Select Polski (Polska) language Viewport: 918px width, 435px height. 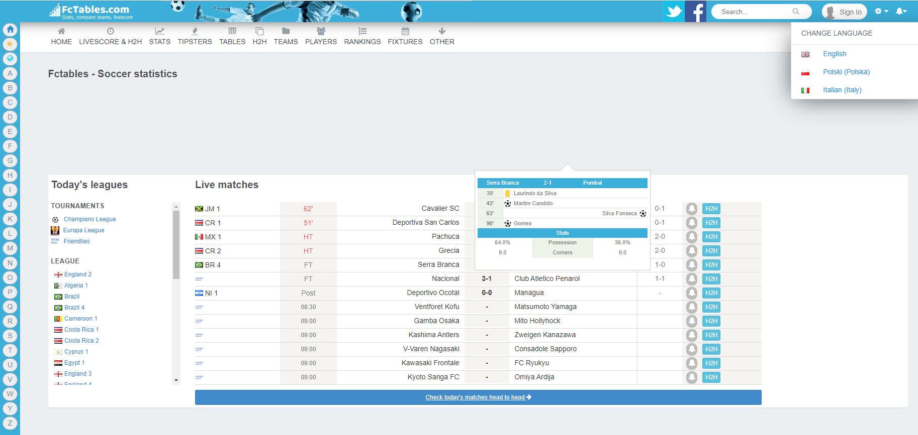tap(846, 72)
